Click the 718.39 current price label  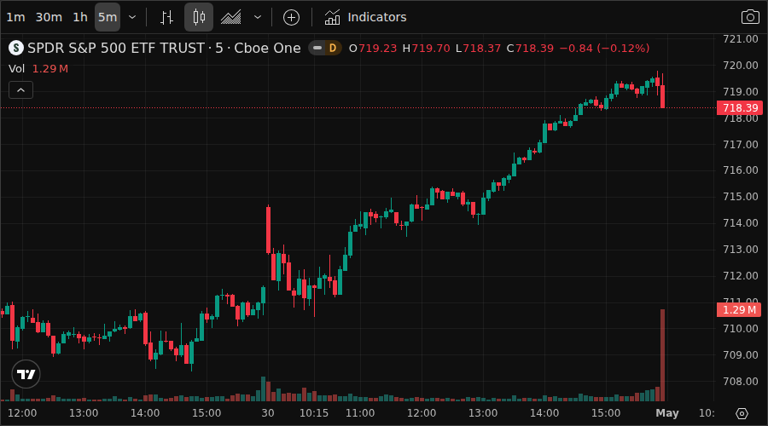point(740,107)
